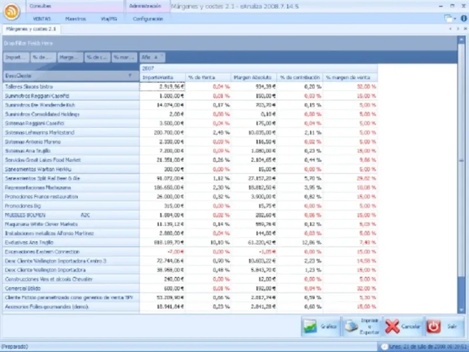469x352 pixels.
Task: Click the % de Venta column header
Action: (x=208, y=77)
